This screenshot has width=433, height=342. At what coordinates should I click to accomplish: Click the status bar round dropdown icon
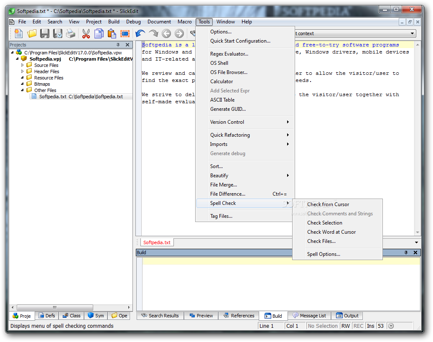[391, 326]
